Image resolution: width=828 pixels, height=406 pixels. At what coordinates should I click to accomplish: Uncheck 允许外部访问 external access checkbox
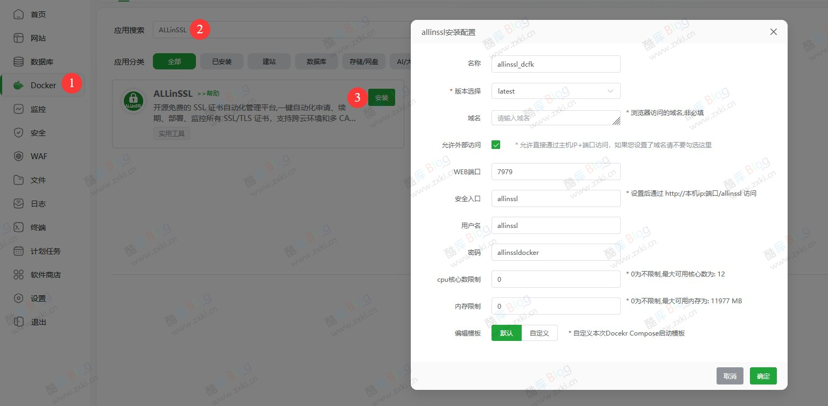(x=496, y=145)
